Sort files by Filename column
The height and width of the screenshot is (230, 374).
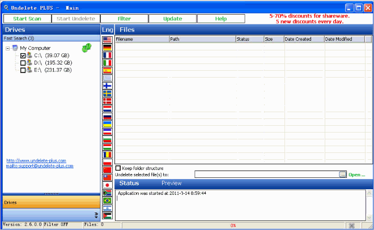[x=142, y=39]
